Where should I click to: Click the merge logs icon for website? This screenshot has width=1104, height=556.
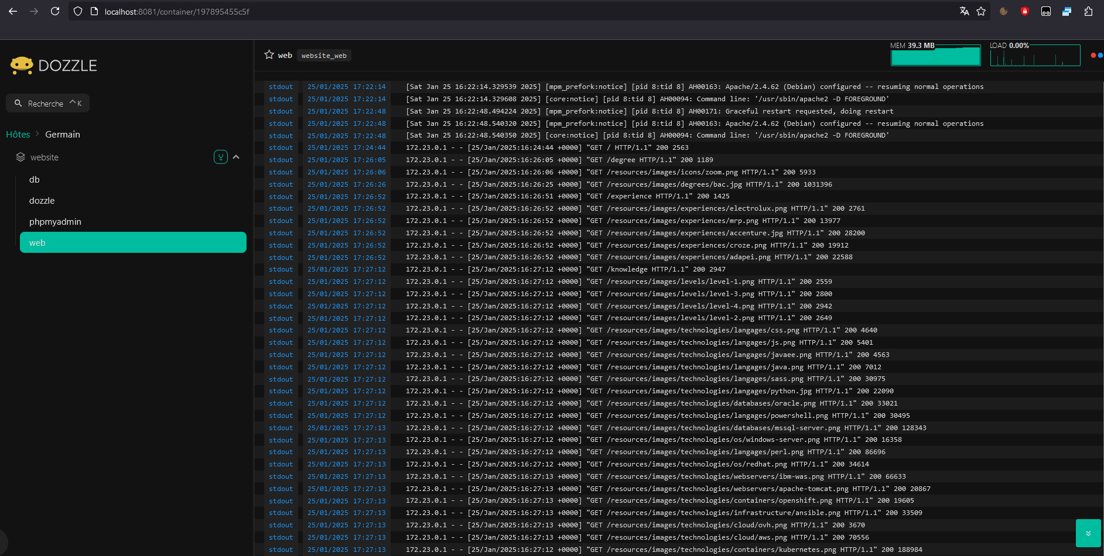click(x=221, y=157)
